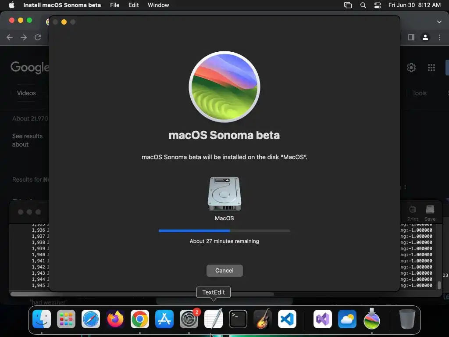Go forward in Chrome browser
This screenshot has height=337, width=449.
tap(24, 37)
